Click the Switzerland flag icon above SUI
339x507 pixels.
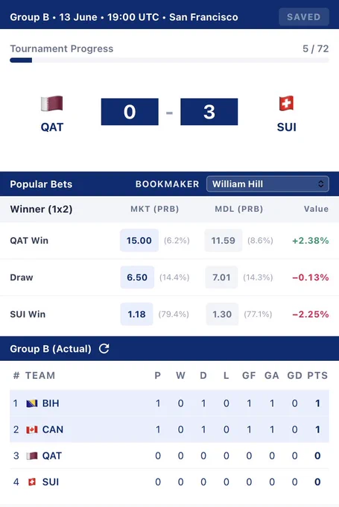point(286,104)
